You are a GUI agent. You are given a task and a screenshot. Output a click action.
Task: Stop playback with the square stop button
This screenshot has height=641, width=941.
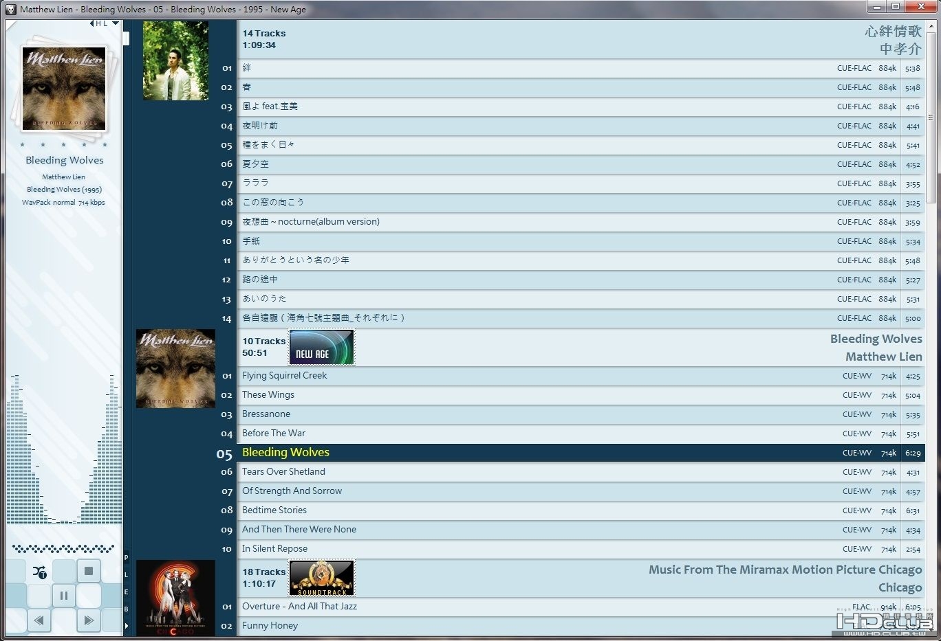[89, 571]
